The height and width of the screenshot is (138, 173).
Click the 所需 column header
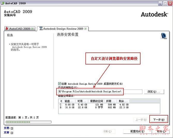[x=110, y=101]
